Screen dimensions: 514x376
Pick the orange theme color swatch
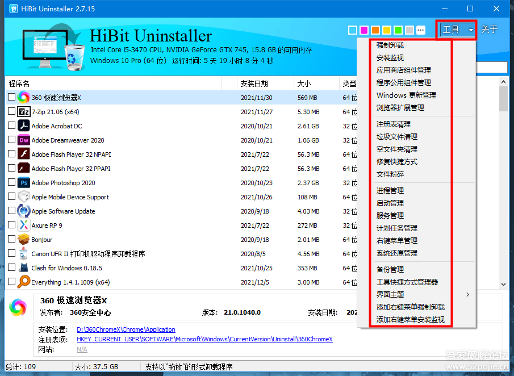pyautogui.click(x=375, y=30)
